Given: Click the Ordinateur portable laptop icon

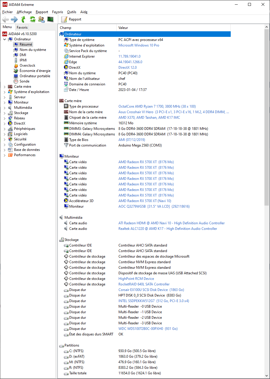Looking at the screenshot, I should tap(16, 76).
